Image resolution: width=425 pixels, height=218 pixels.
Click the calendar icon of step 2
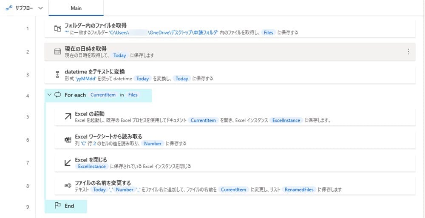(x=58, y=51)
